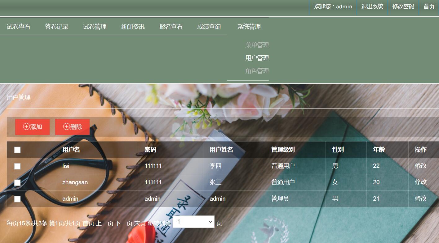
Task: Click the 欢迎您：admin text
Action: (333, 6)
